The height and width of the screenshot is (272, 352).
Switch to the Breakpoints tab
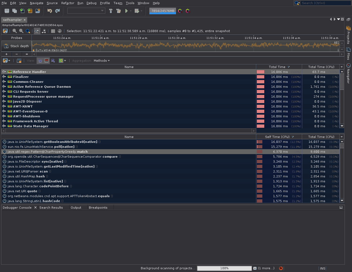point(98,208)
